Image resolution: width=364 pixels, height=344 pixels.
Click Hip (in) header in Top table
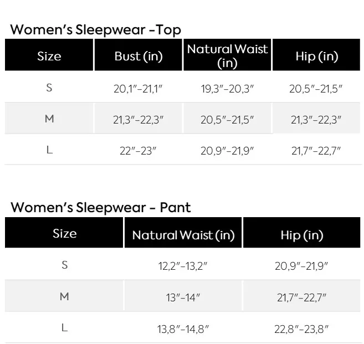[317, 56]
